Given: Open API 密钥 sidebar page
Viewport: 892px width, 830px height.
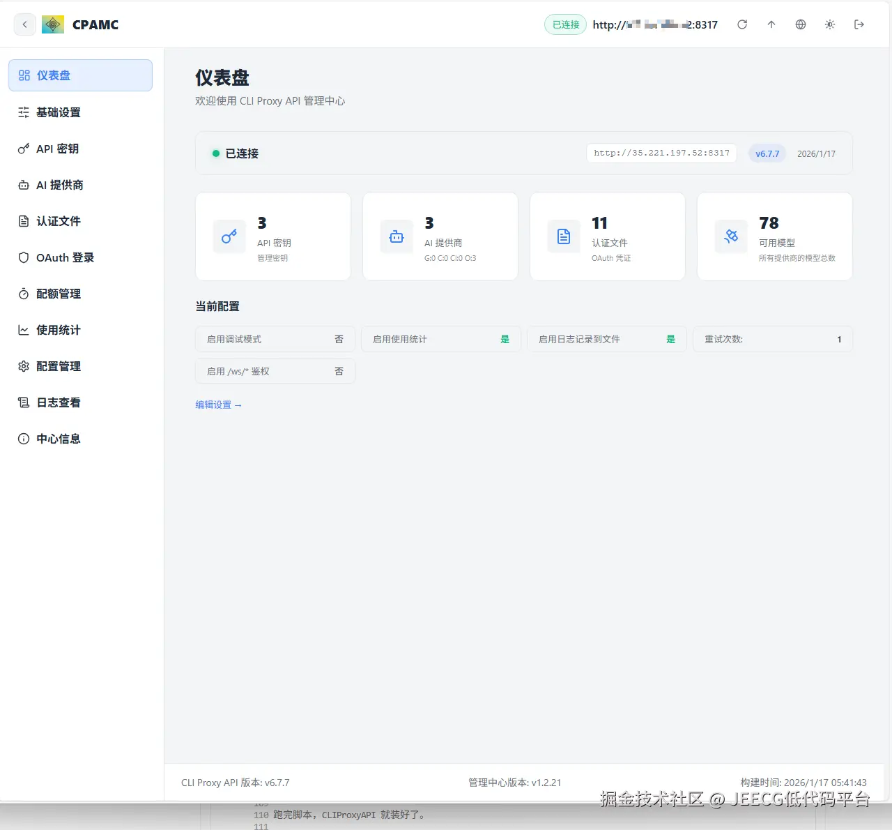Looking at the screenshot, I should (x=80, y=149).
